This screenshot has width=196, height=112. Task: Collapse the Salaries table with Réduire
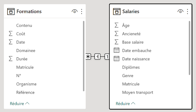click(x=125, y=104)
